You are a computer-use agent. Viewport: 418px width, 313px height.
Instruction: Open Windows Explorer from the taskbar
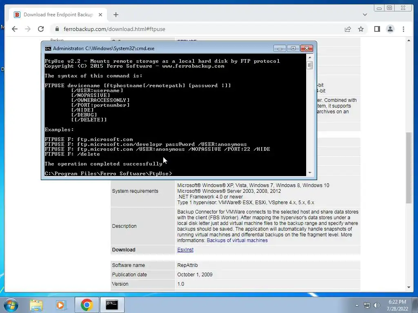36,305
